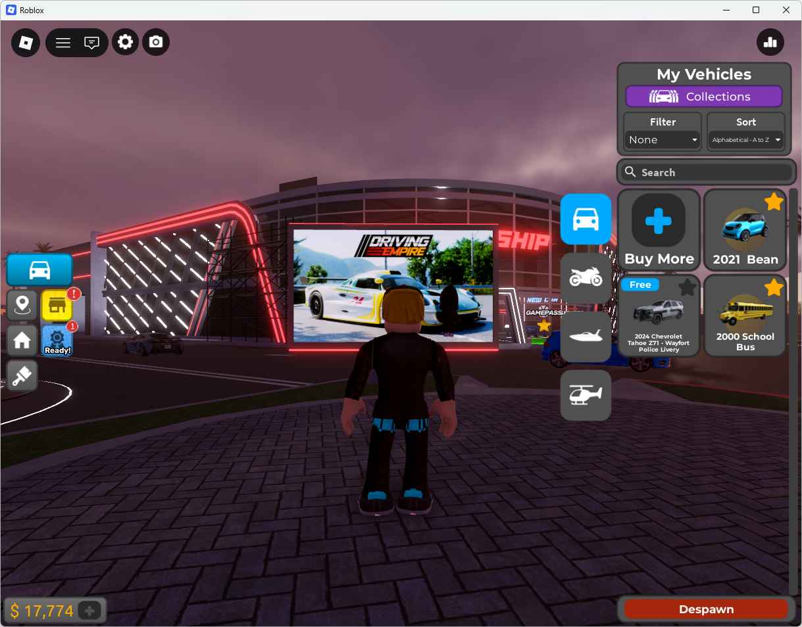Open the game settings gear
The width and height of the screenshot is (802, 627).
125,43
